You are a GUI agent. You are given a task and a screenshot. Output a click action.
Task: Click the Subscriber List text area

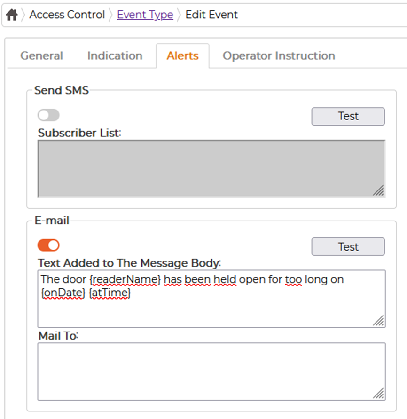tap(211, 169)
